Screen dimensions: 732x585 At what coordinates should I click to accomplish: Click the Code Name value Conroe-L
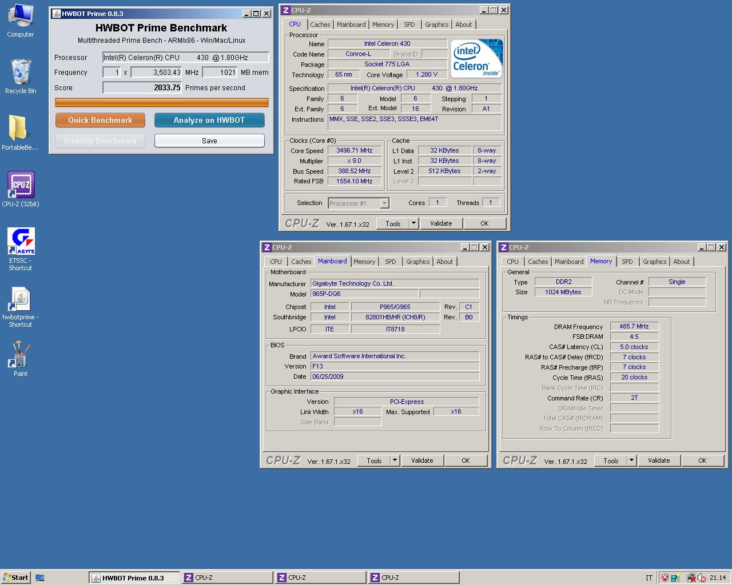click(x=359, y=54)
